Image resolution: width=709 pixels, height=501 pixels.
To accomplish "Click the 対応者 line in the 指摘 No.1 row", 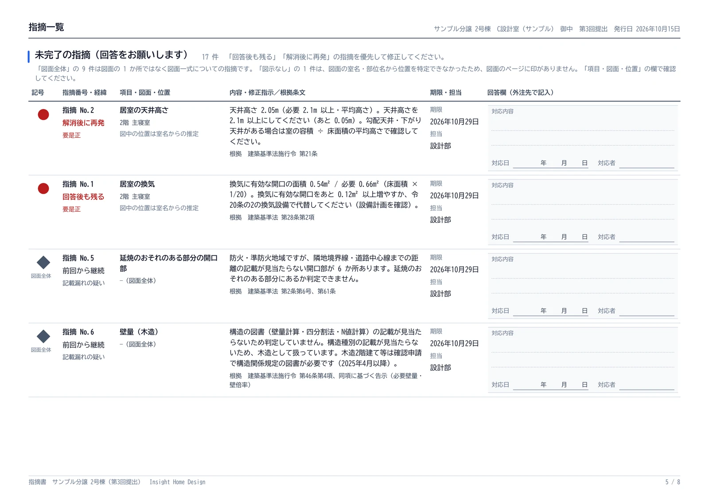I will click(647, 237).
